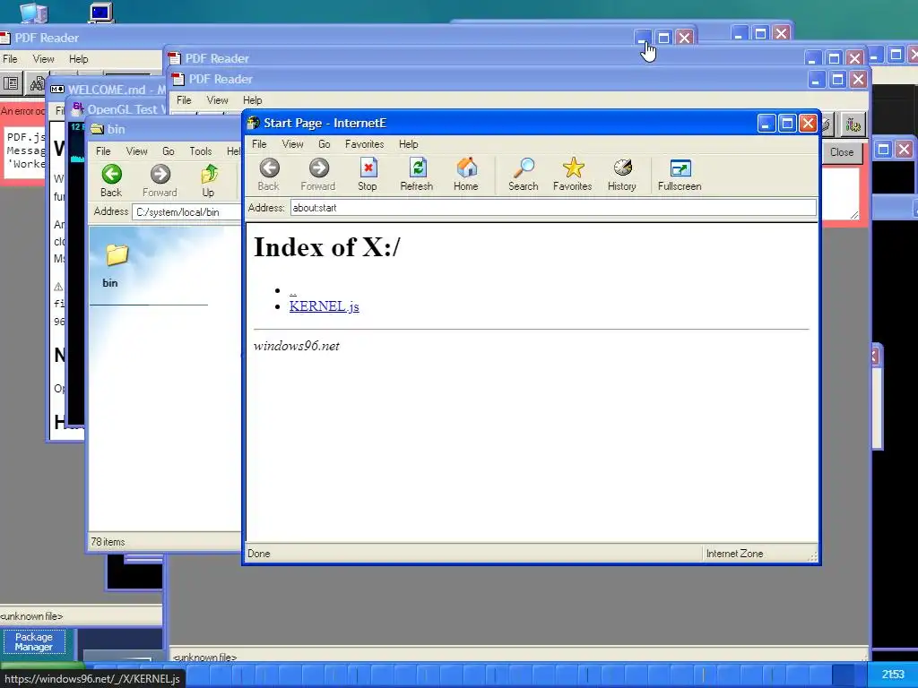Open File menu in back PDF Reader
The height and width of the screenshot is (688, 918).
10,59
